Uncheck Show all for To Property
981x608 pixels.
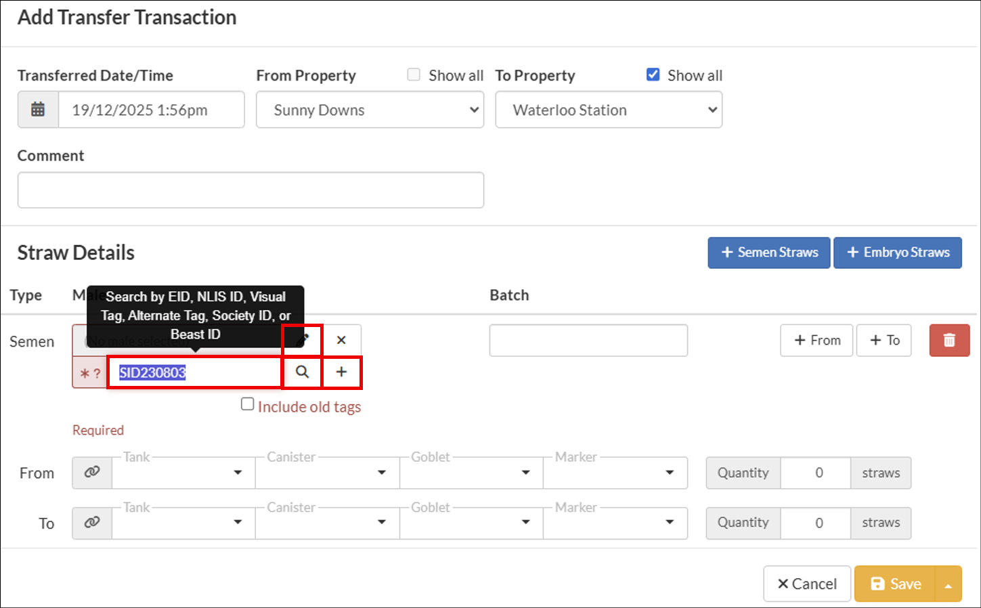653,74
